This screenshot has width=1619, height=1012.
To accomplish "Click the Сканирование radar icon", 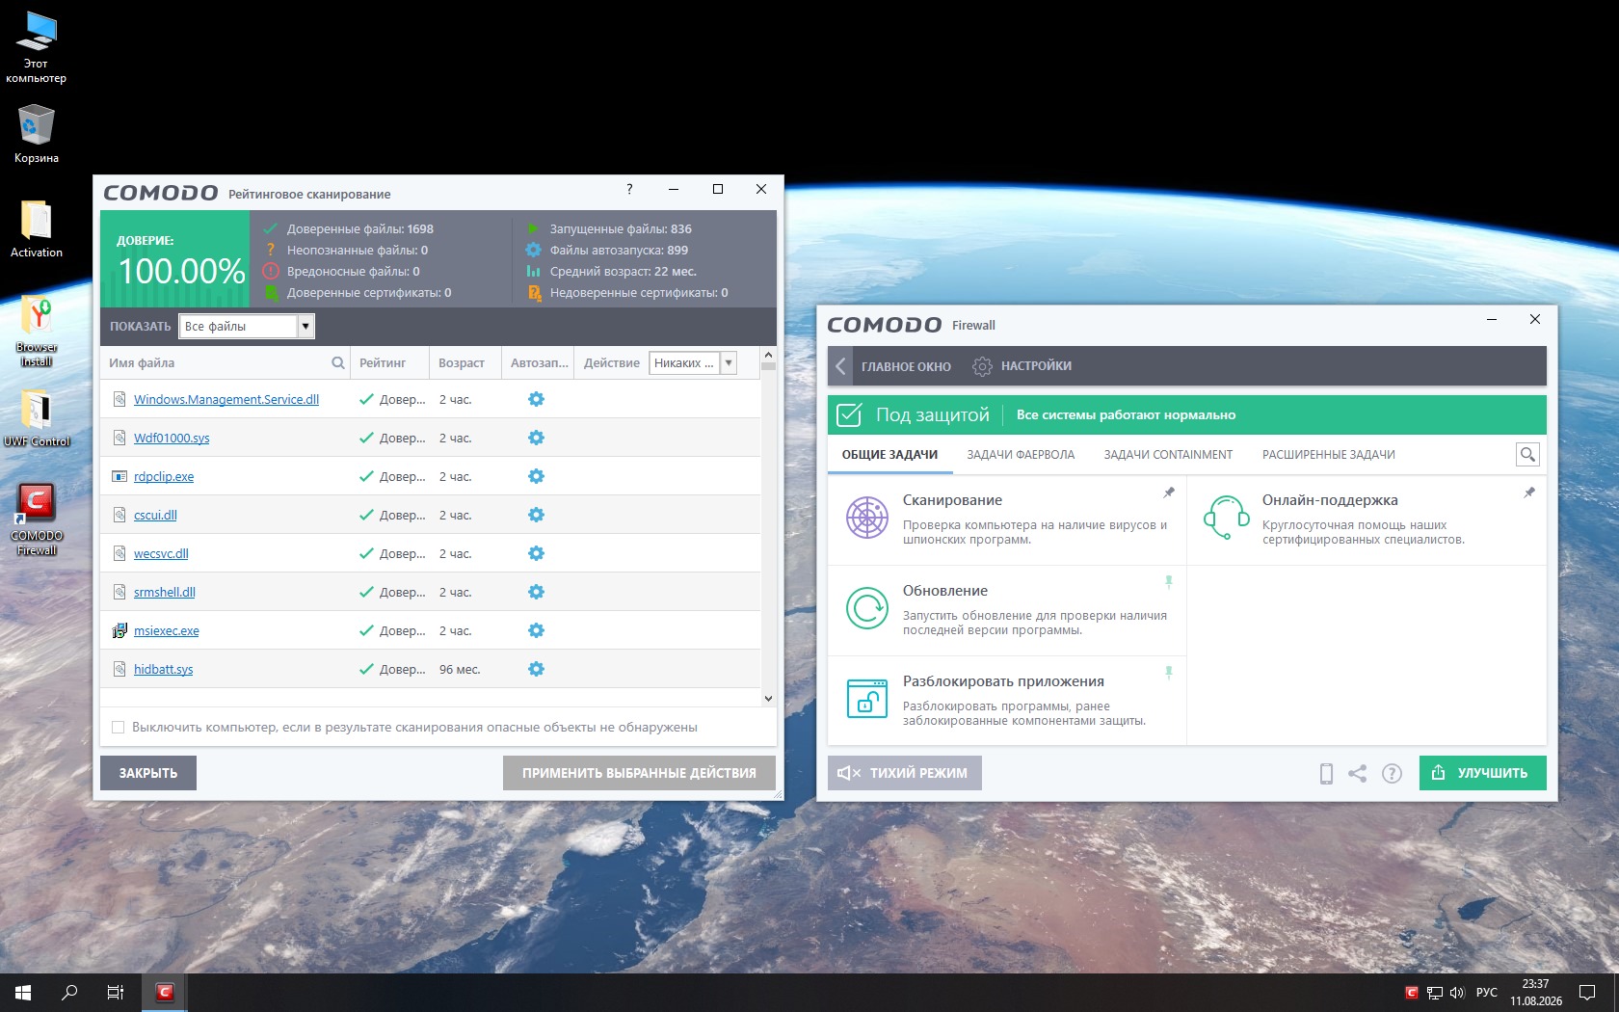I will 867,518.
